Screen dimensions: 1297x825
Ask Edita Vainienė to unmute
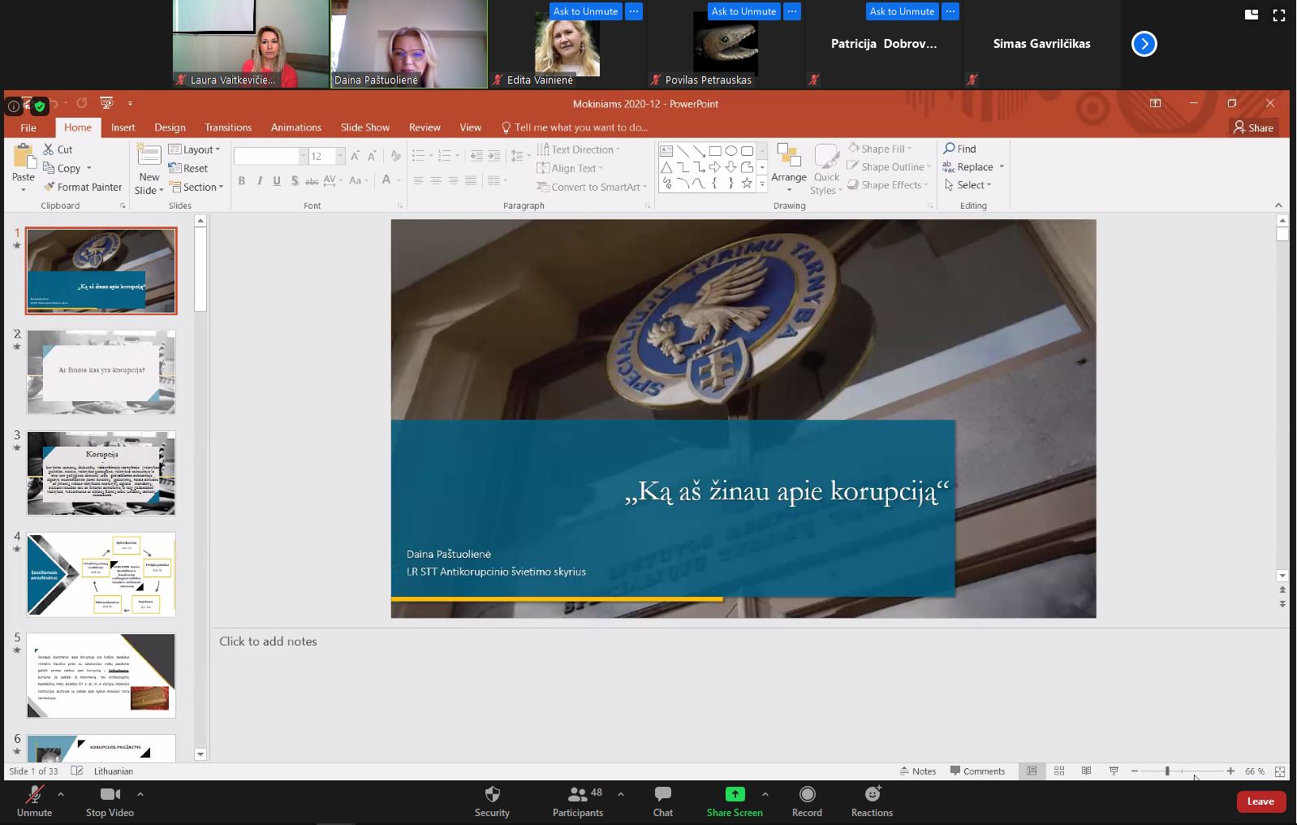click(585, 11)
